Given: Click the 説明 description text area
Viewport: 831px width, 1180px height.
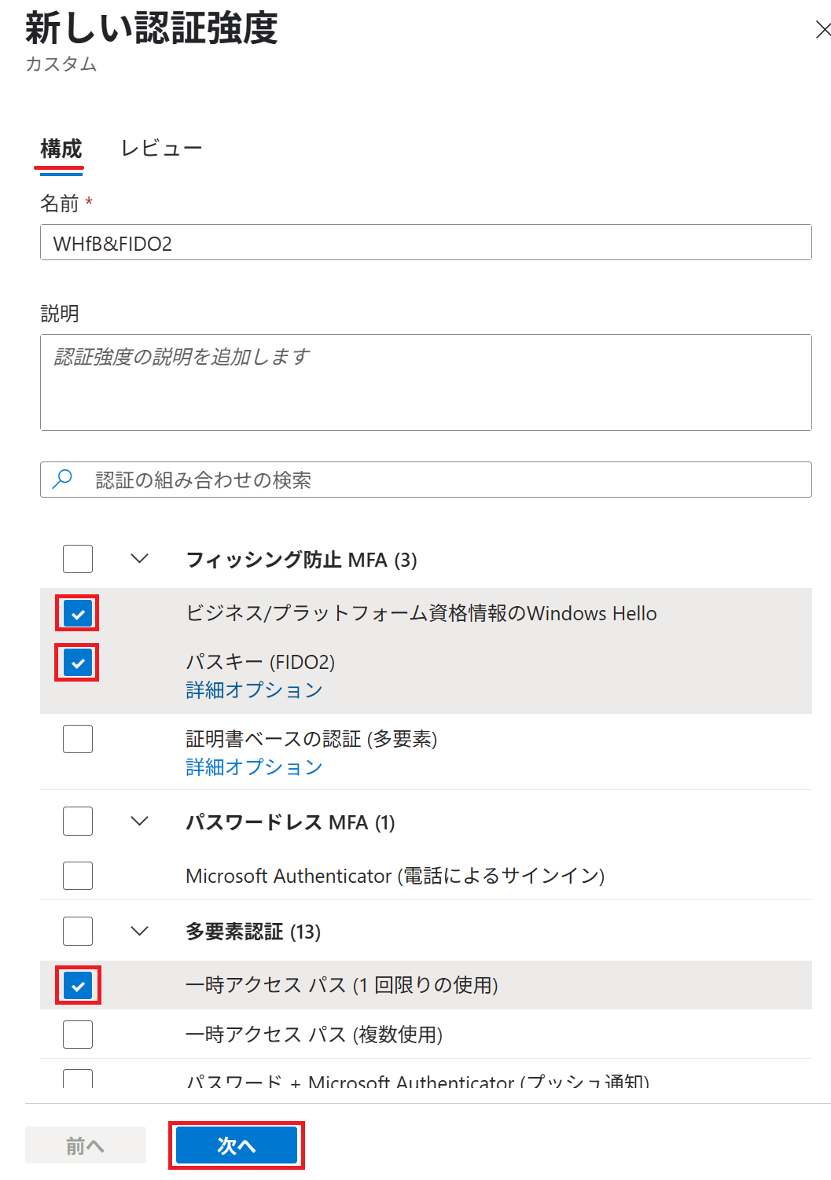Looking at the screenshot, I should pos(426,382).
